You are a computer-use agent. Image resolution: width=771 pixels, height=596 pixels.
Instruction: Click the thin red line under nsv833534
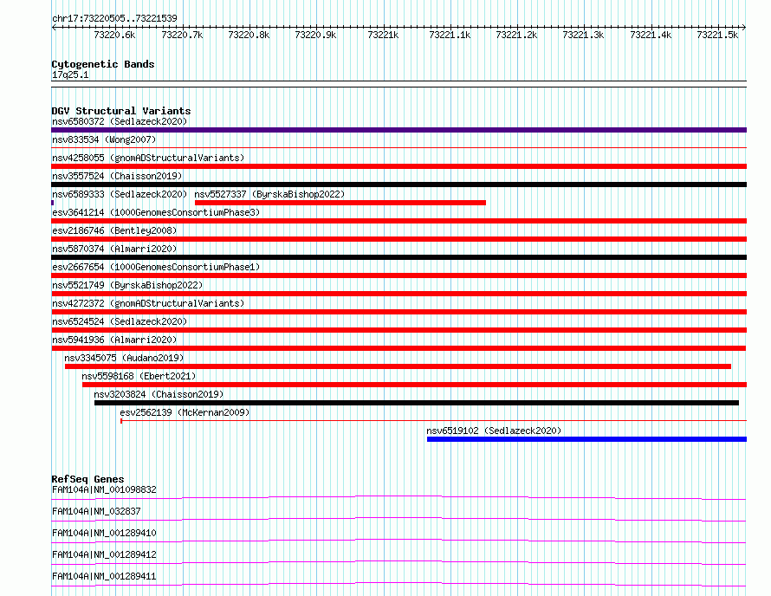(x=398, y=147)
